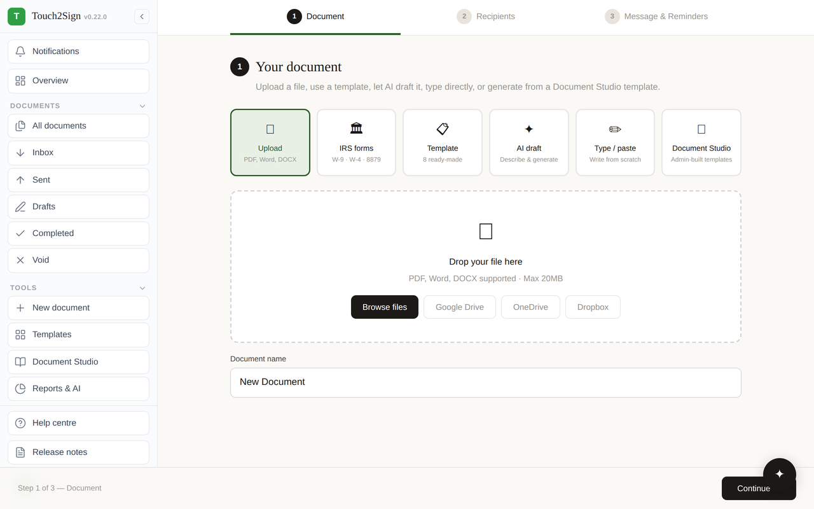Go to step 2 Recipients tab
This screenshot has height=509, width=814.
pos(486,17)
